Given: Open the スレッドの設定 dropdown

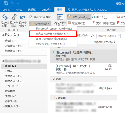Looking at the screenshot, I should pos(40,24).
